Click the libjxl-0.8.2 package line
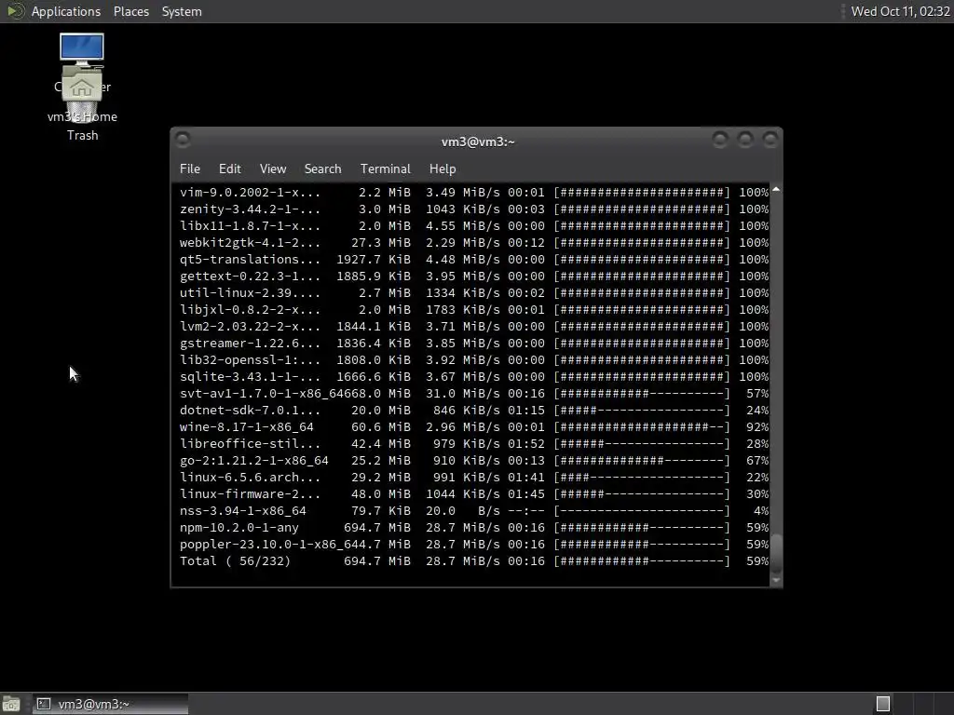This screenshot has width=954, height=715. click(474, 309)
